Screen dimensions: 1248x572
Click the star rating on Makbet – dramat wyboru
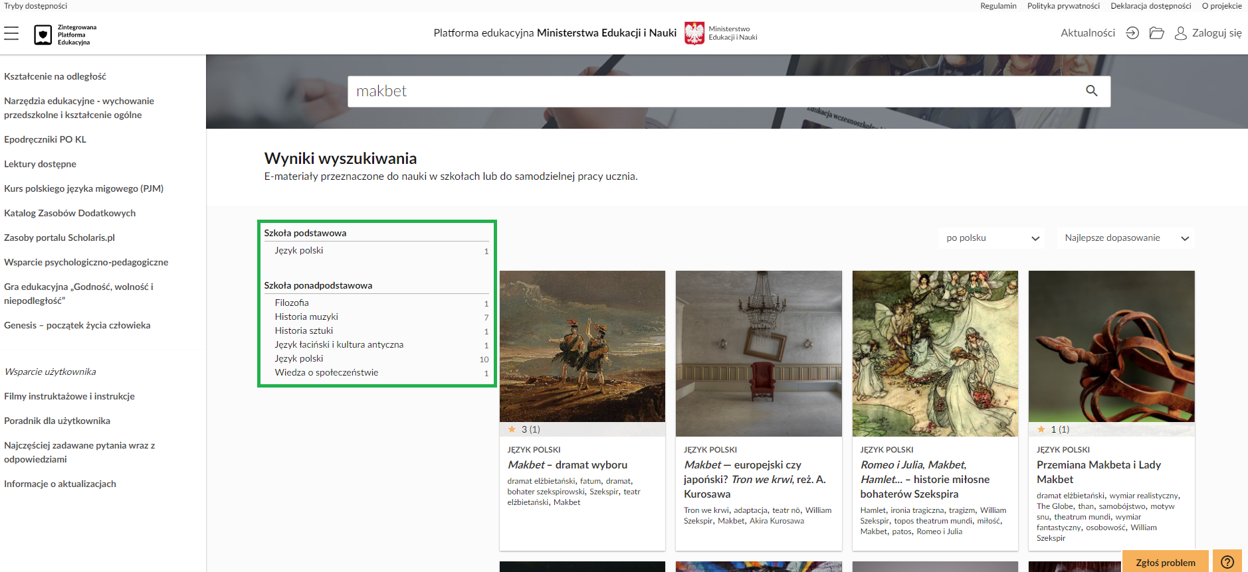pos(524,429)
